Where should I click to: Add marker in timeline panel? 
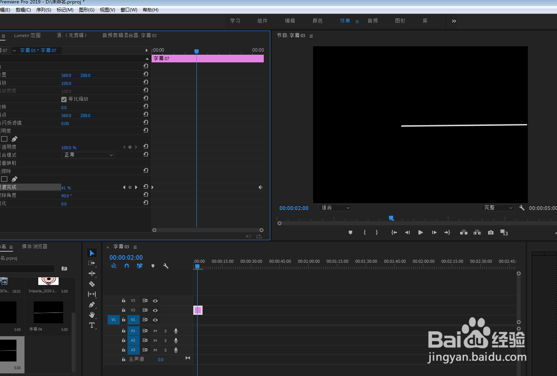pos(153,266)
